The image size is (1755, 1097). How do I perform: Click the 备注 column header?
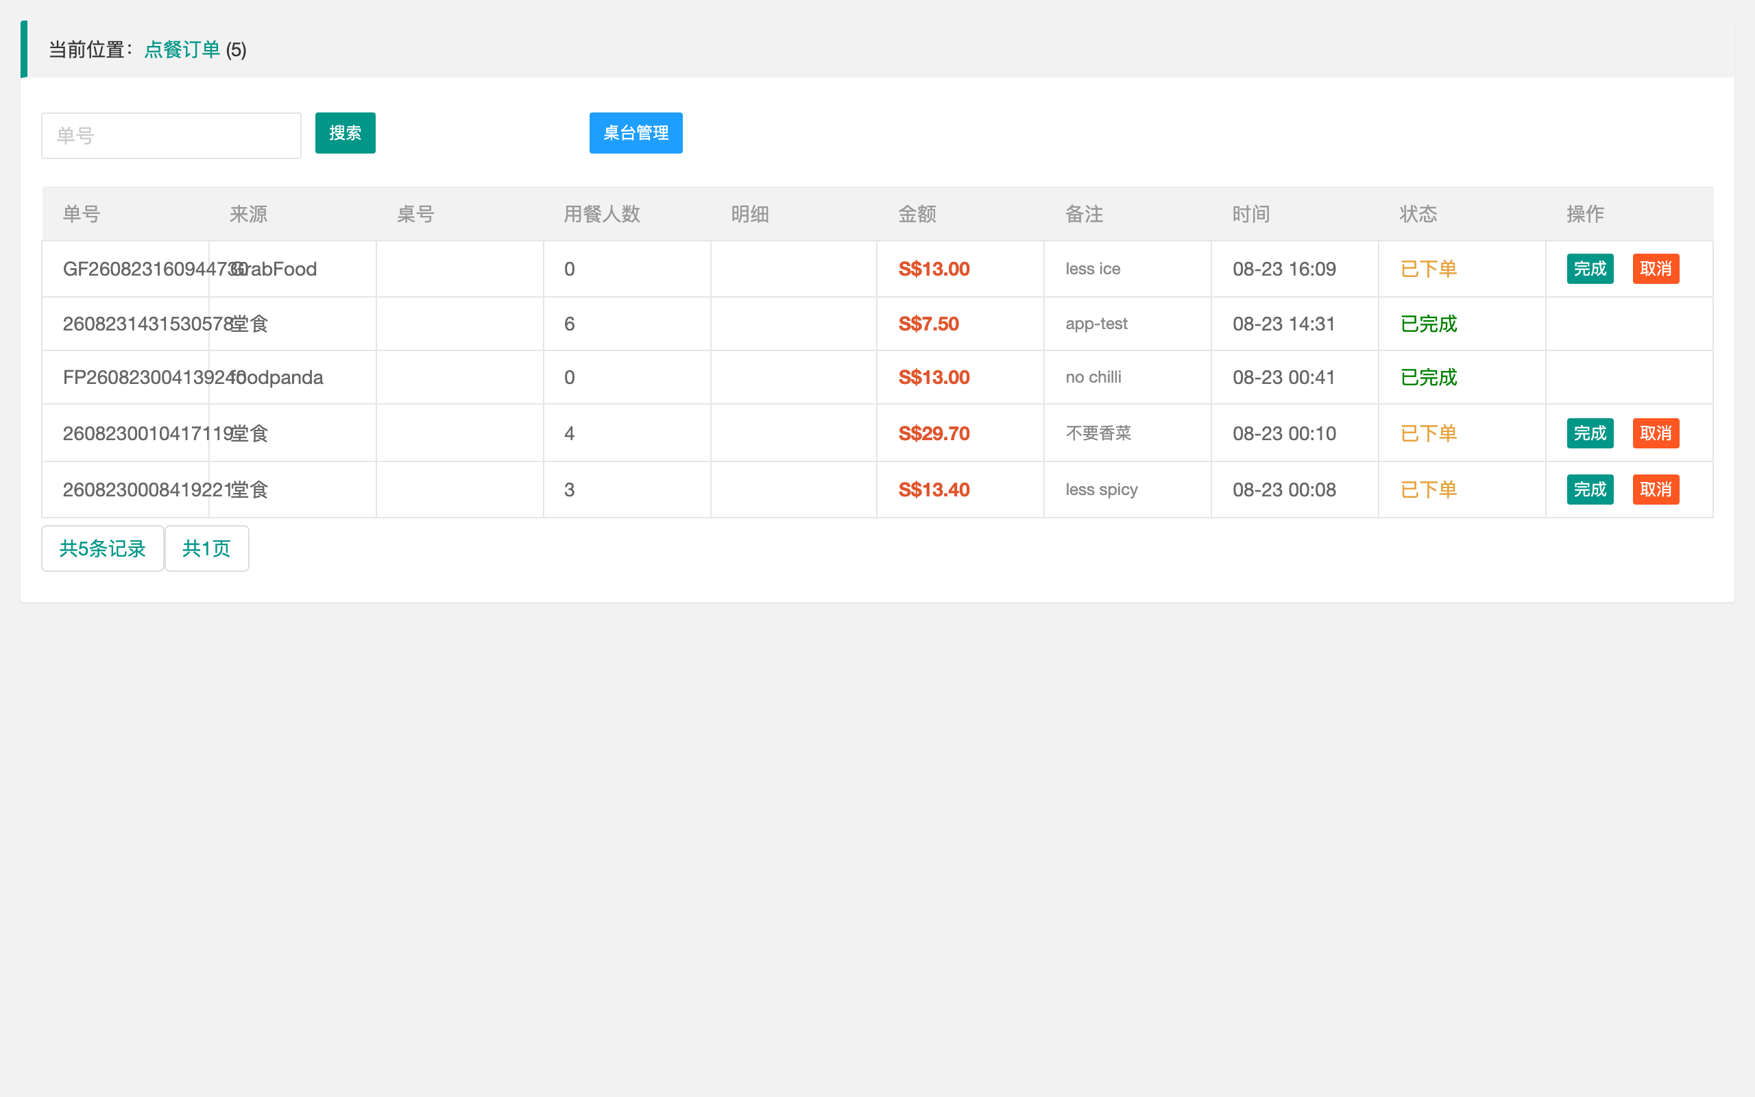click(1084, 214)
